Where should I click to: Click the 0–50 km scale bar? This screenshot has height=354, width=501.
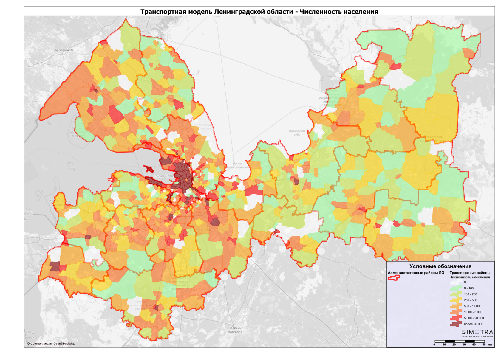[460, 341]
